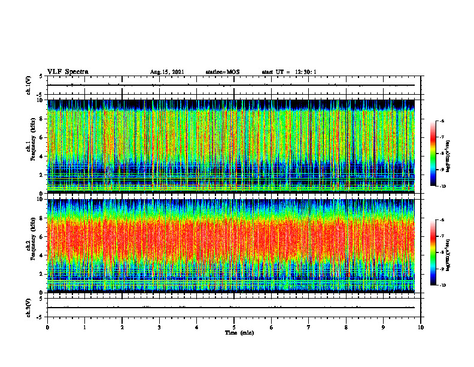Click the "ch.3(V)" axis label
Viewport: 474px width, 367px height.
coord(28,308)
